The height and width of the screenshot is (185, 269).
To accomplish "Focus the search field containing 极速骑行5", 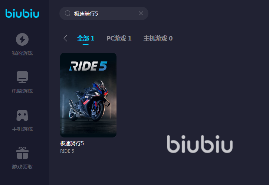I will coord(104,13).
